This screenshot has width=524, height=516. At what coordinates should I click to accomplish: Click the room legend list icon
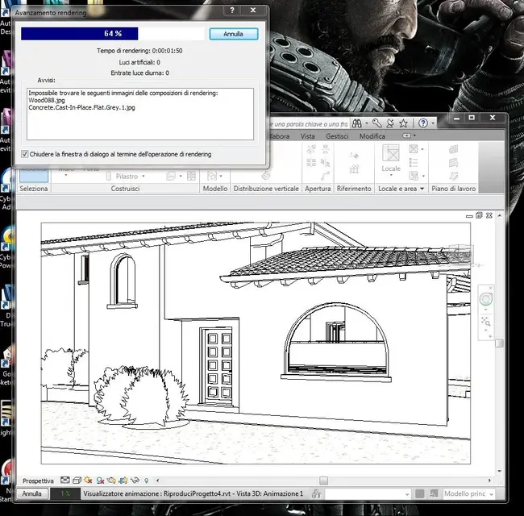pos(414,163)
